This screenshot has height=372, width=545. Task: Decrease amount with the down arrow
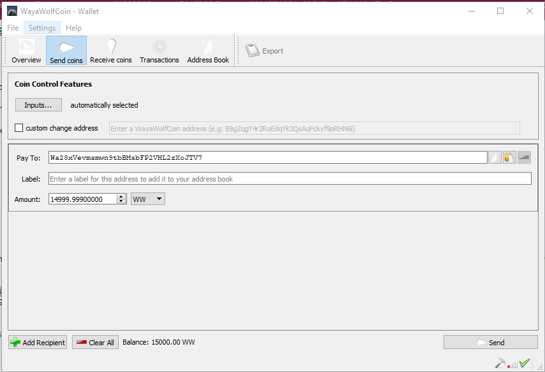(x=121, y=202)
